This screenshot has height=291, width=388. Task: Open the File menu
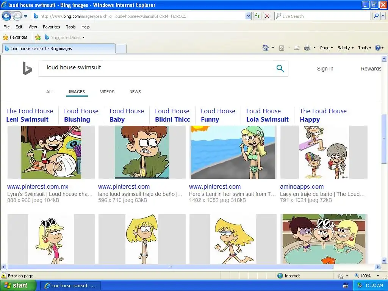click(7, 27)
